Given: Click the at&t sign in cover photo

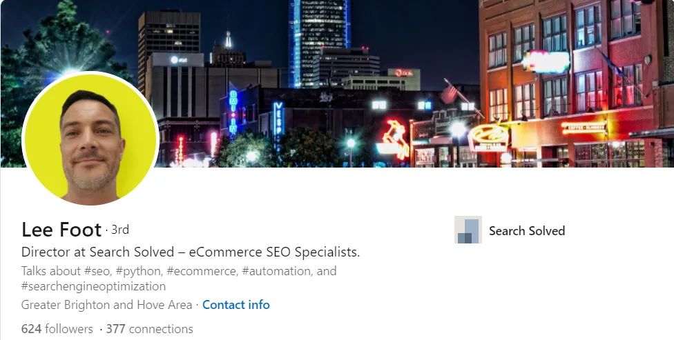Looking at the screenshot, I should coord(179,60).
